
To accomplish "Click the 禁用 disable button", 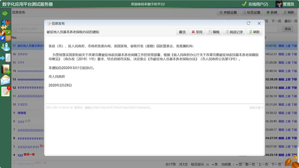I will click(197, 32).
